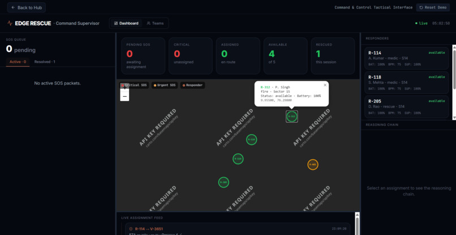Screen dimensions: 456x235
Task: Zoom in on the map
Action: pos(124,87)
